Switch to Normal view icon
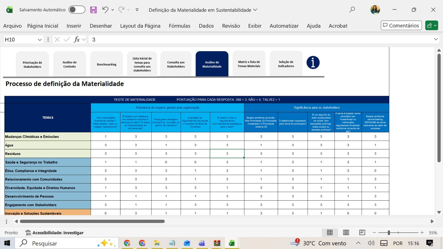 tap(329, 232)
